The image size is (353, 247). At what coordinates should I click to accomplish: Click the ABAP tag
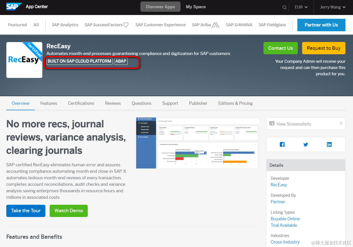click(121, 61)
